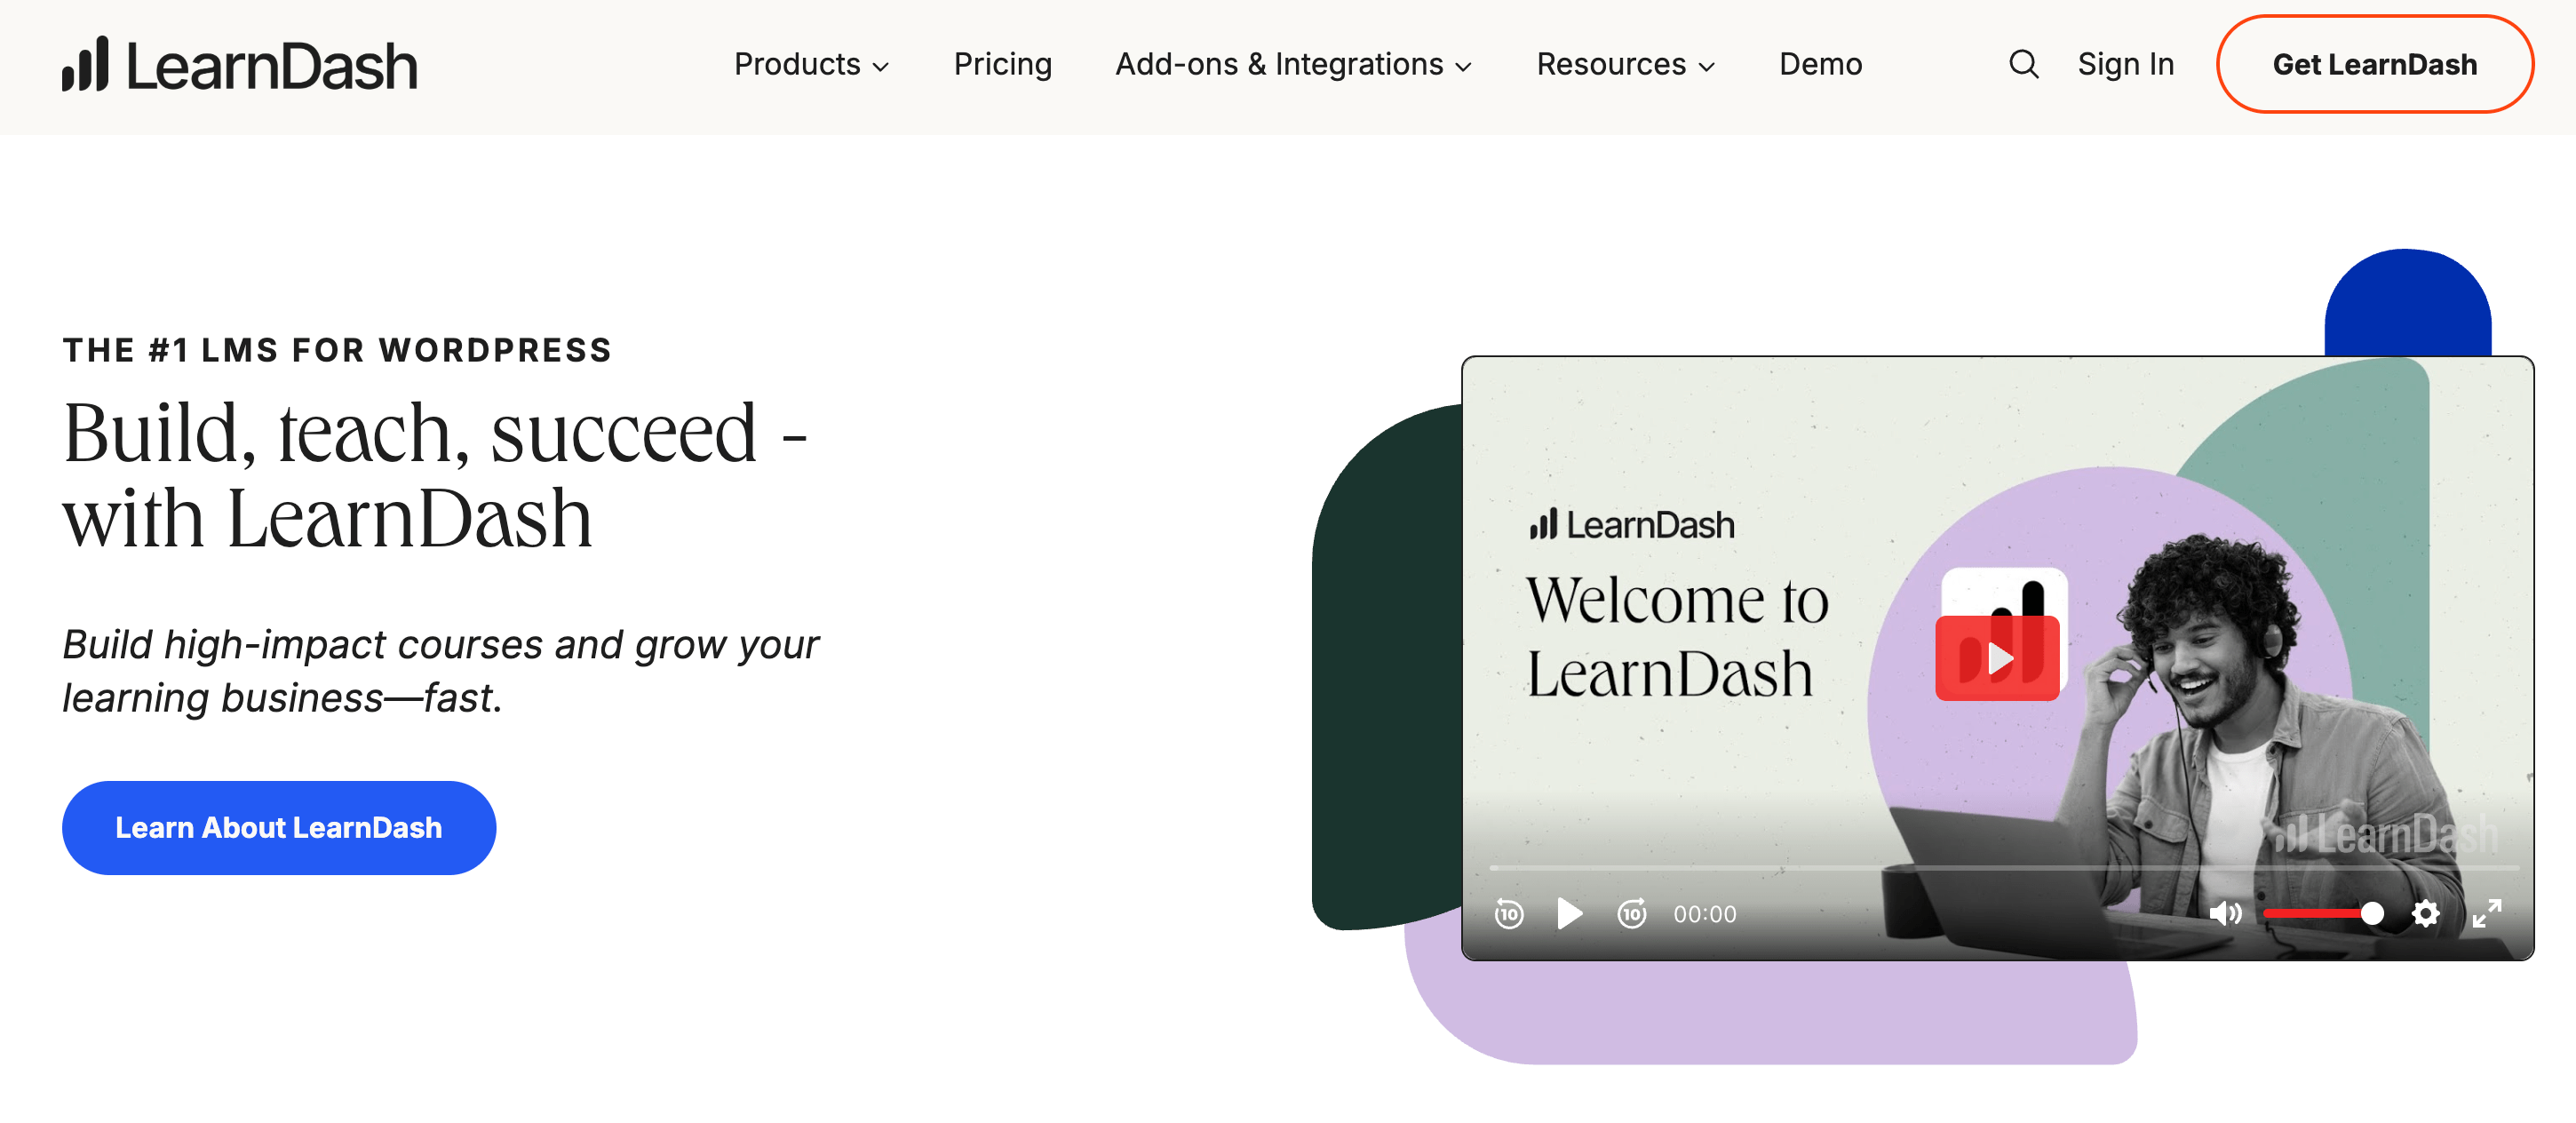Adjust the red volume slider
This screenshot has height=1123, width=2576.
click(x=2323, y=913)
